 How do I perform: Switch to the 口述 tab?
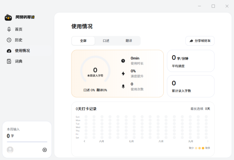(x=106, y=41)
